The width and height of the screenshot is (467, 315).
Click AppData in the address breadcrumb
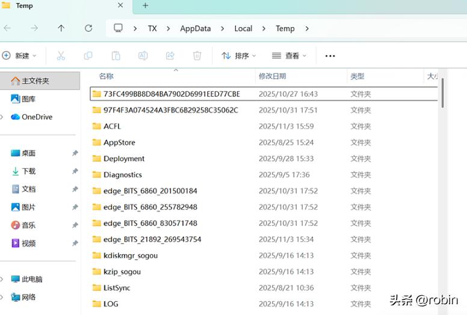tap(196, 29)
